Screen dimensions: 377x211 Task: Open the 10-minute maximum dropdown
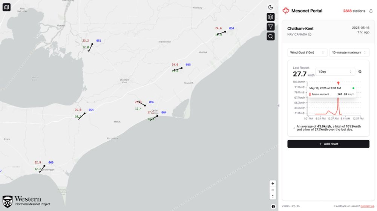pyautogui.click(x=349, y=52)
